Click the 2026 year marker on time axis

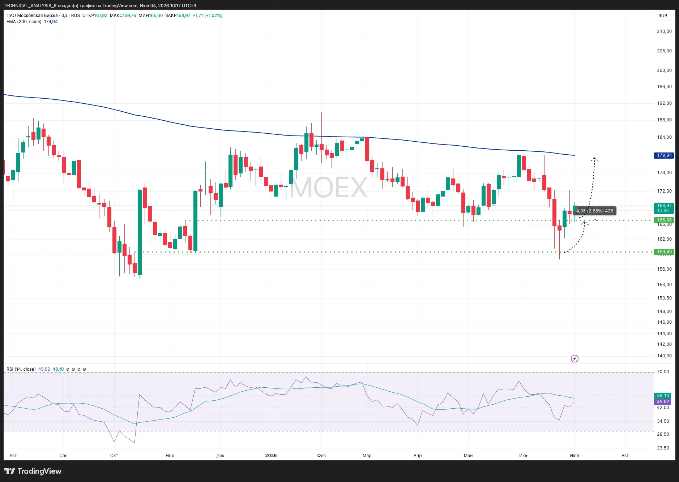click(x=271, y=456)
